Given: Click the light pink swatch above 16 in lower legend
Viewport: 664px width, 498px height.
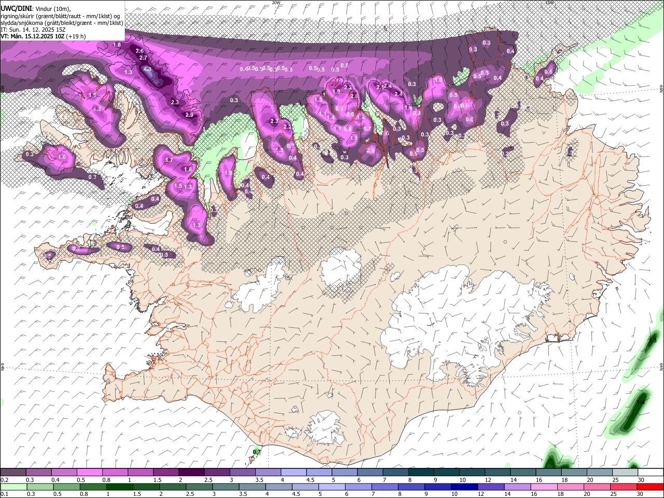Looking at the screenshot, I should pos(544,487).
